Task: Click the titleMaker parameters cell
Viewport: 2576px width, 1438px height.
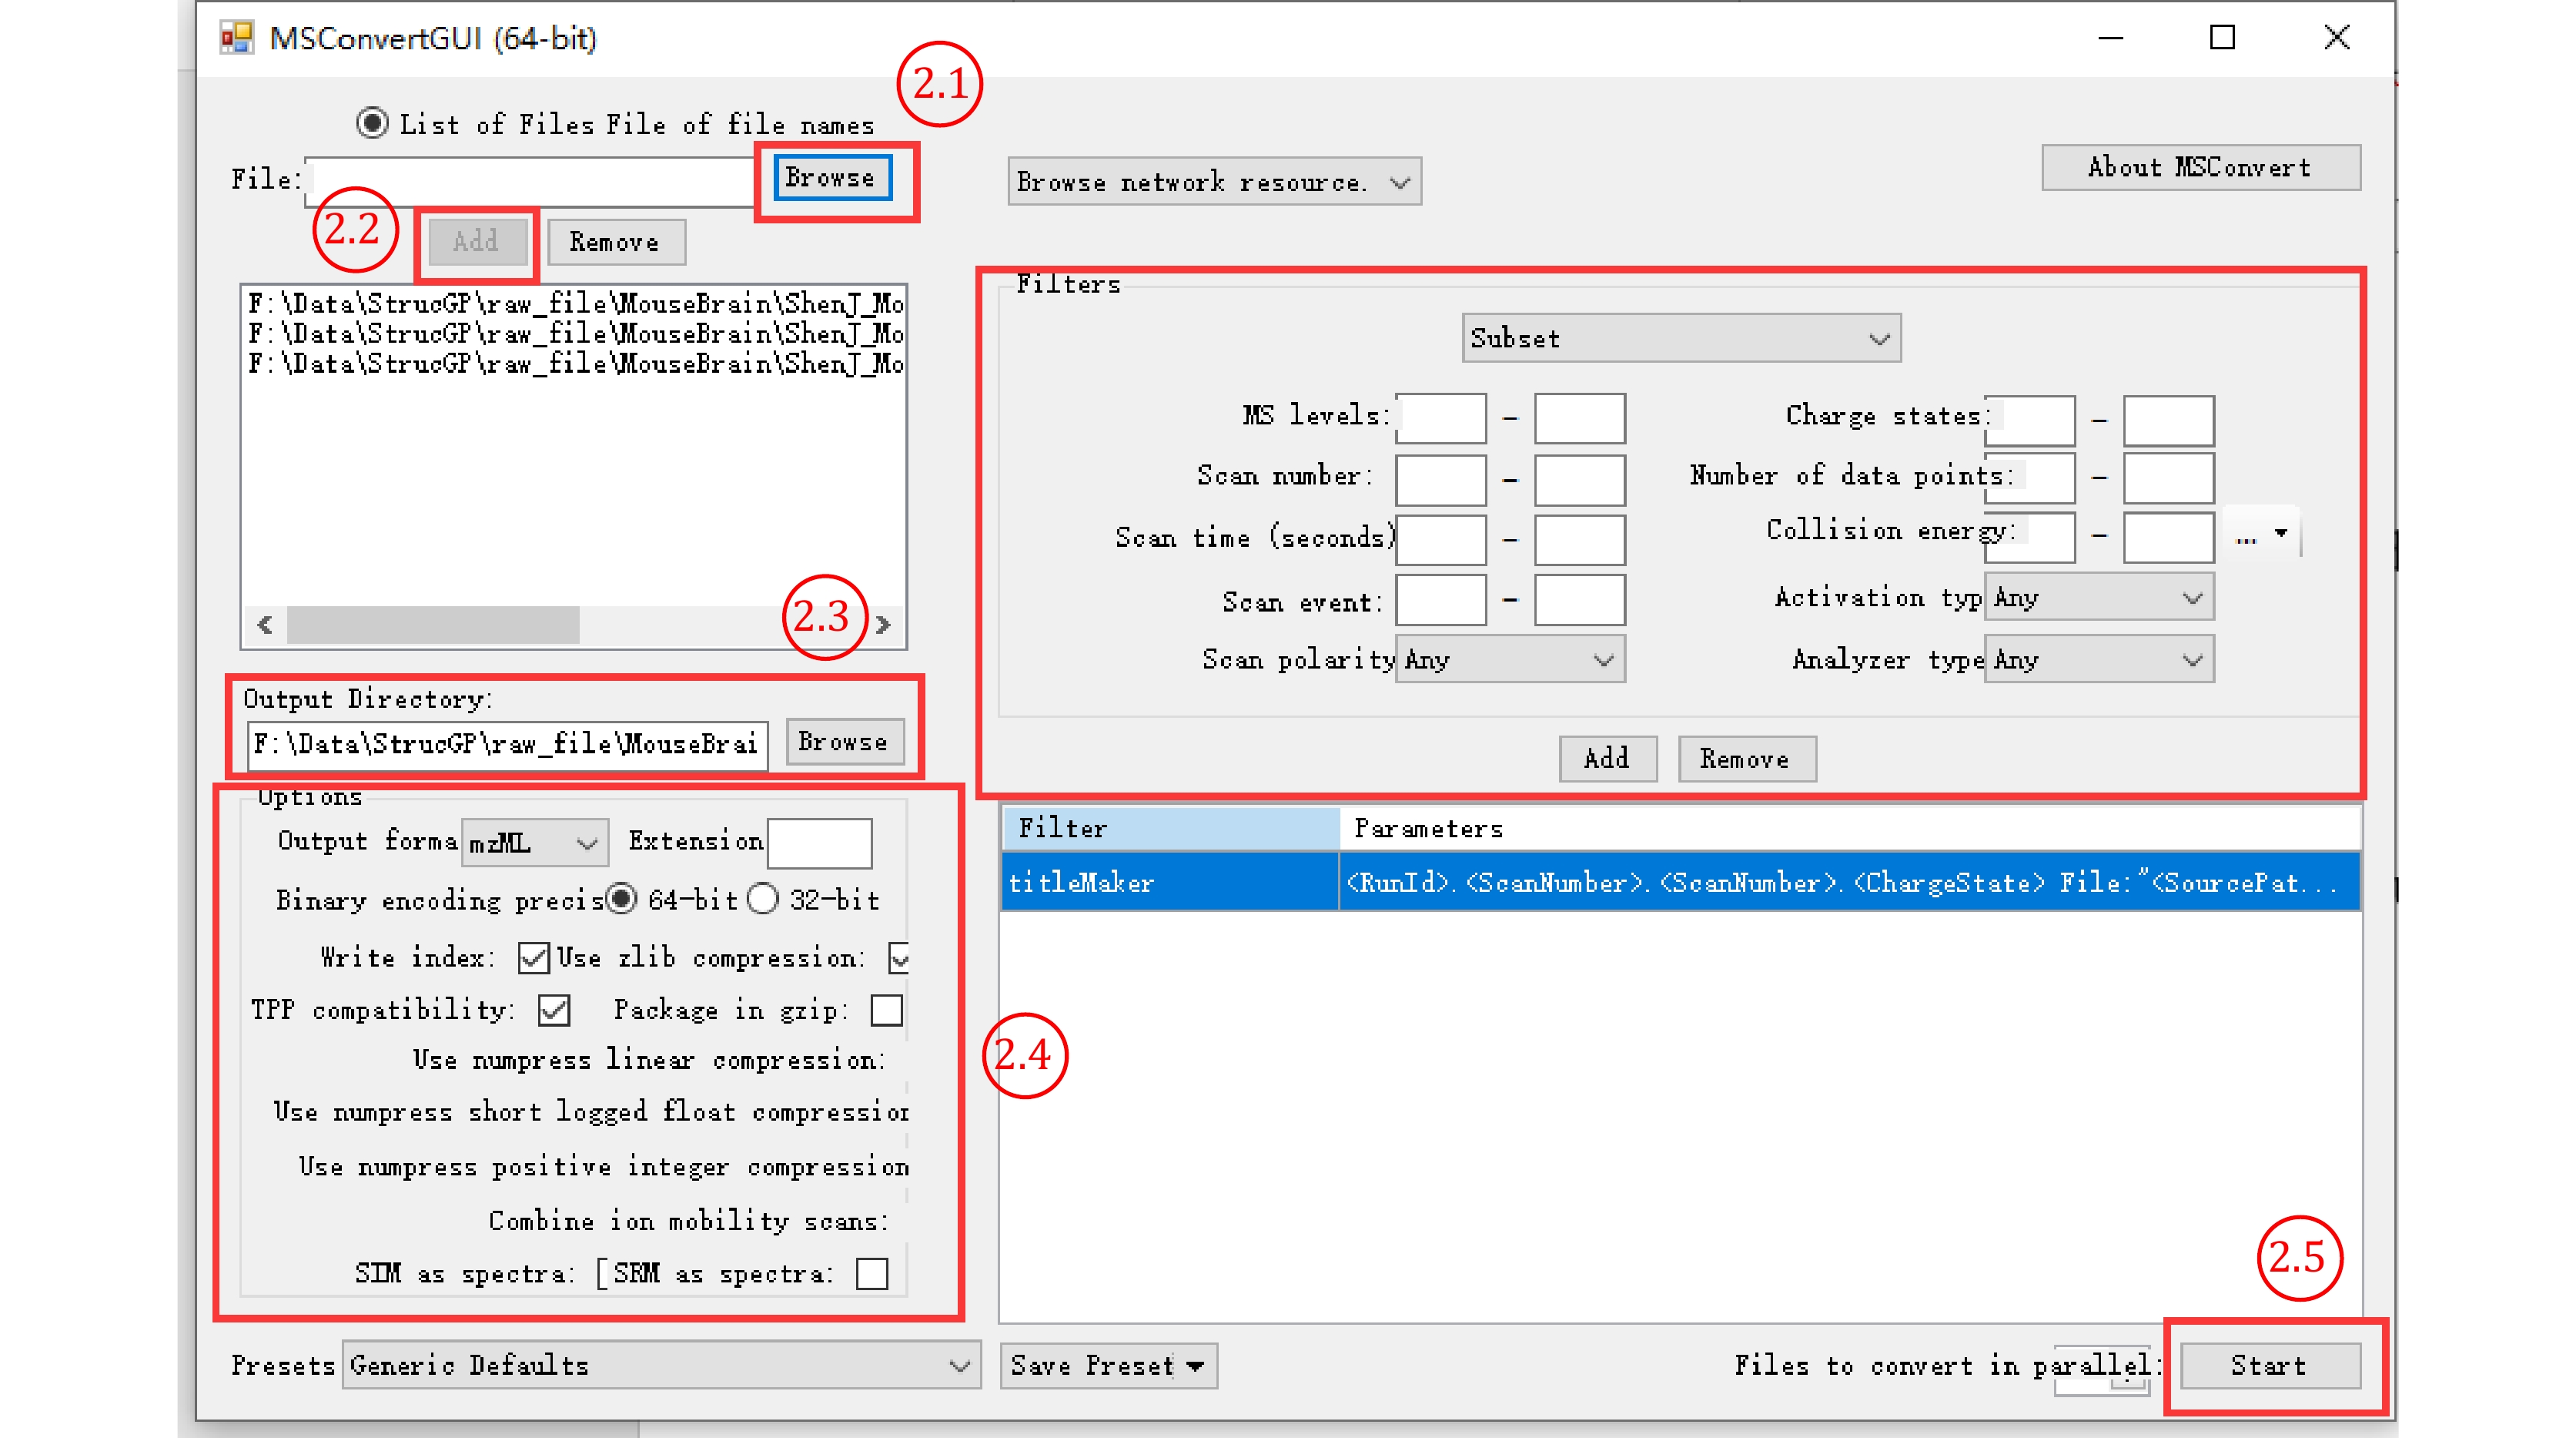Action: pos(1850,882)
